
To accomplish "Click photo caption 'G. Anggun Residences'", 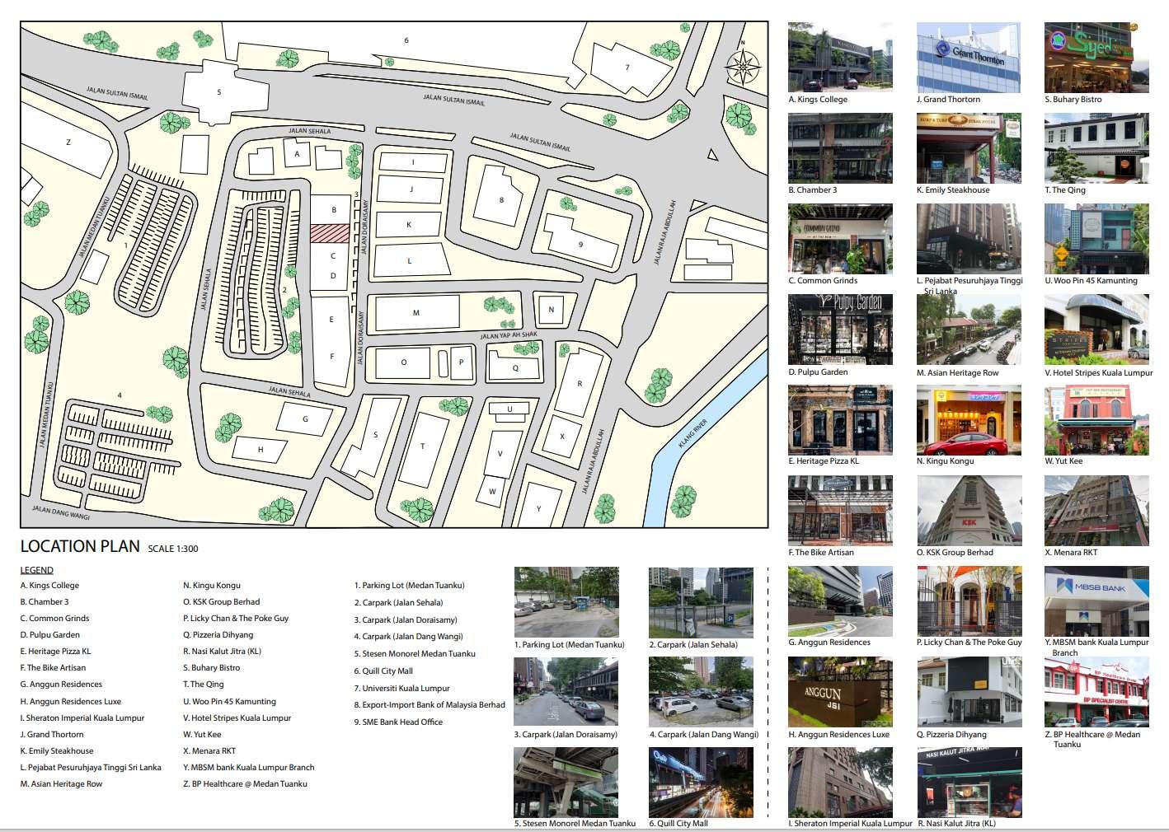I will click(x=829, y=643).
